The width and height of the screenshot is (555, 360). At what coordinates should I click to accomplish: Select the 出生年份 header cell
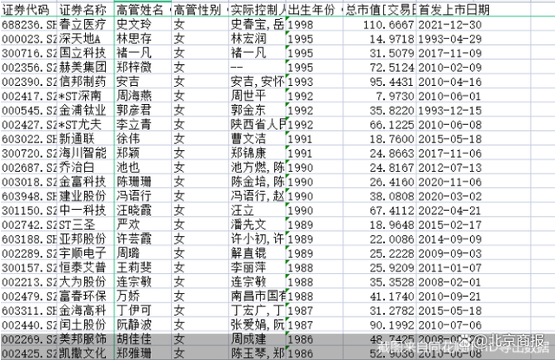pos(314,10)
